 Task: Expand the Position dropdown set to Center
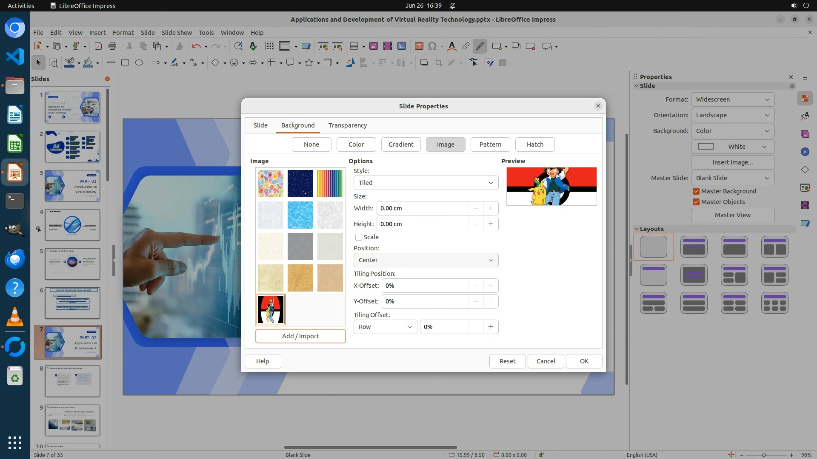pyautogui.click(x=426, y=260)
